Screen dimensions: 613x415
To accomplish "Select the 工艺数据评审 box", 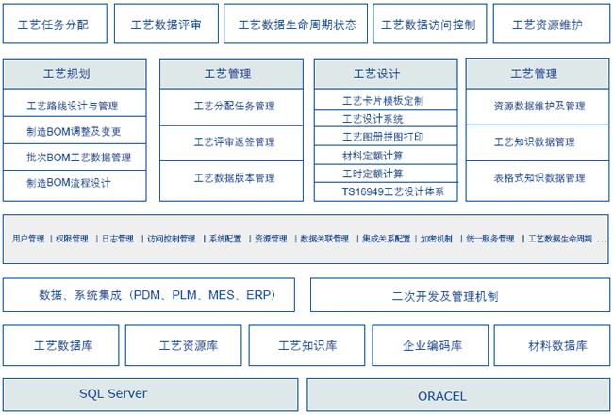I will (x=166, y=25).
